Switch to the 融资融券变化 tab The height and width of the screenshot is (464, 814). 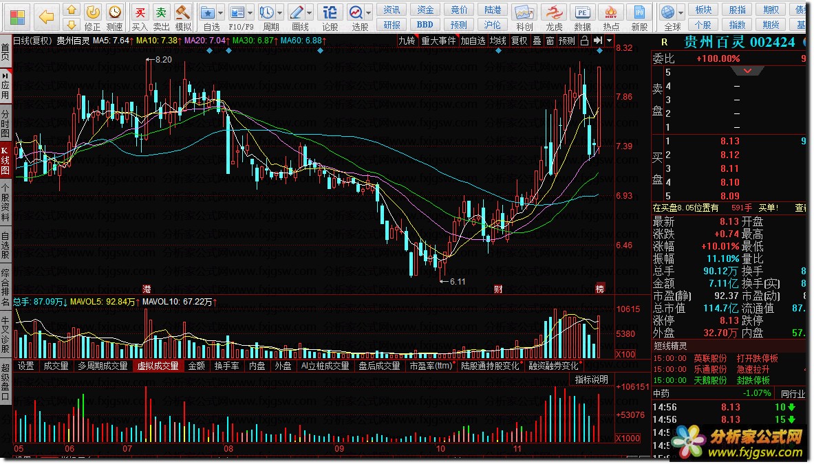pos(553,366)
